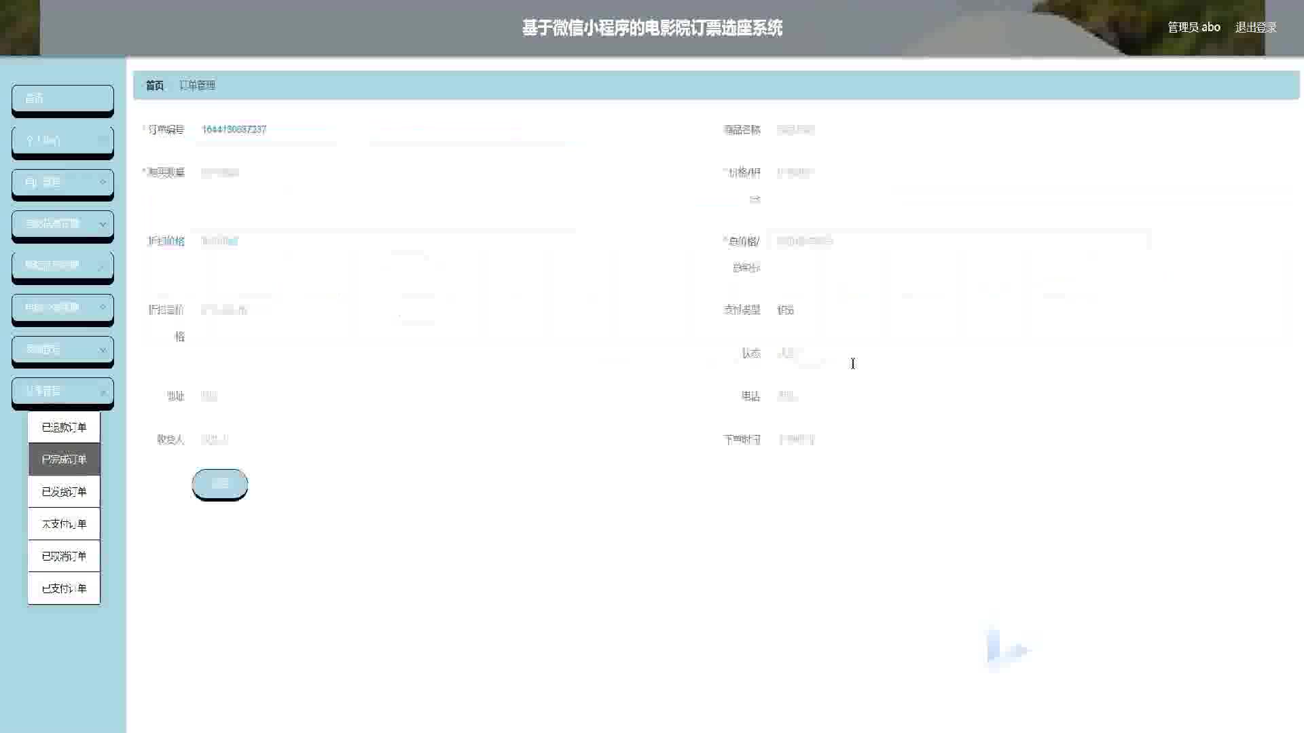Click the 首页 sidebar button

(x=62, y=98)
